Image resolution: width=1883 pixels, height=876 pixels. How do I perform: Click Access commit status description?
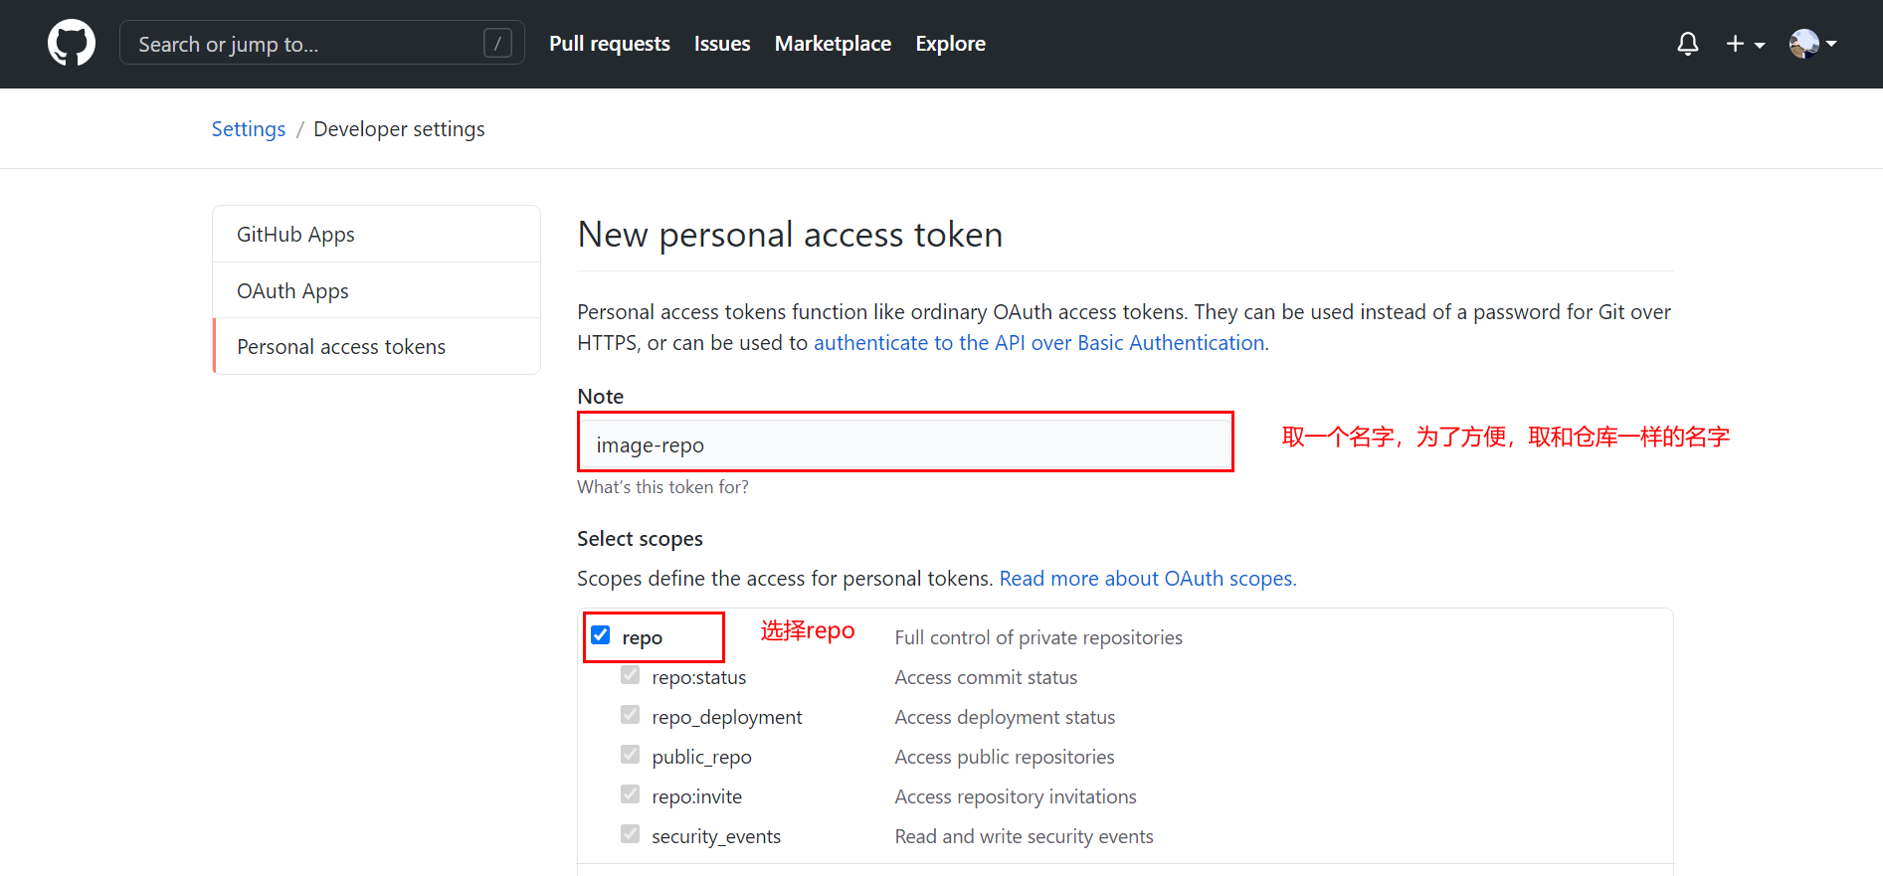(986, 677)
